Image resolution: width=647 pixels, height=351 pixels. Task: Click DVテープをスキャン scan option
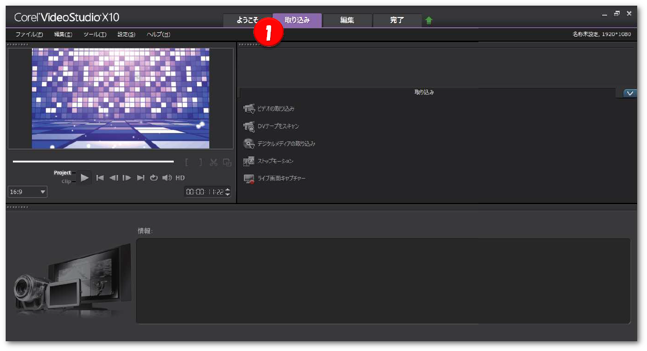click(x=271, y=126)
